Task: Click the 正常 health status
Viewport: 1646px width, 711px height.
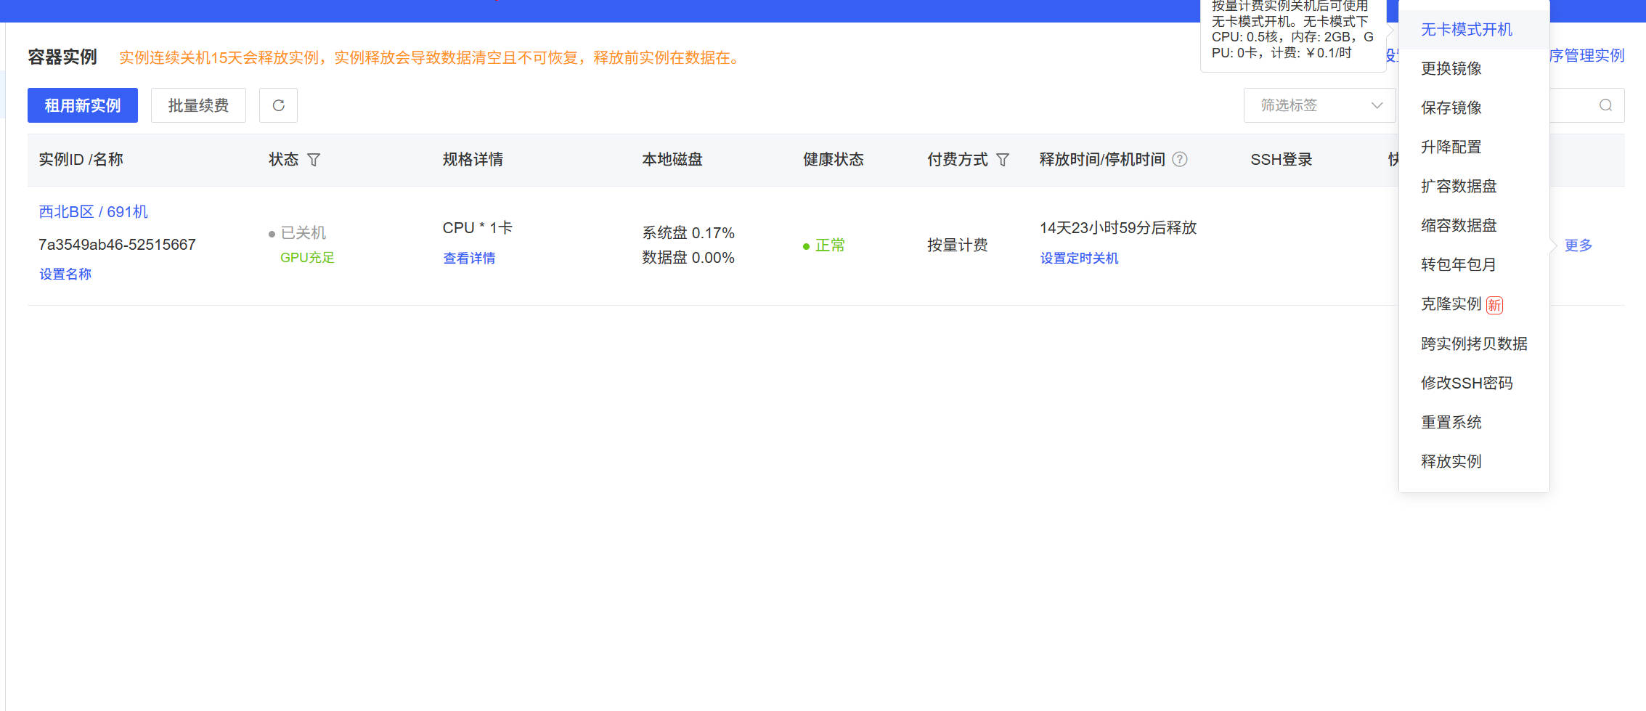Action: [x=830, y=245]
